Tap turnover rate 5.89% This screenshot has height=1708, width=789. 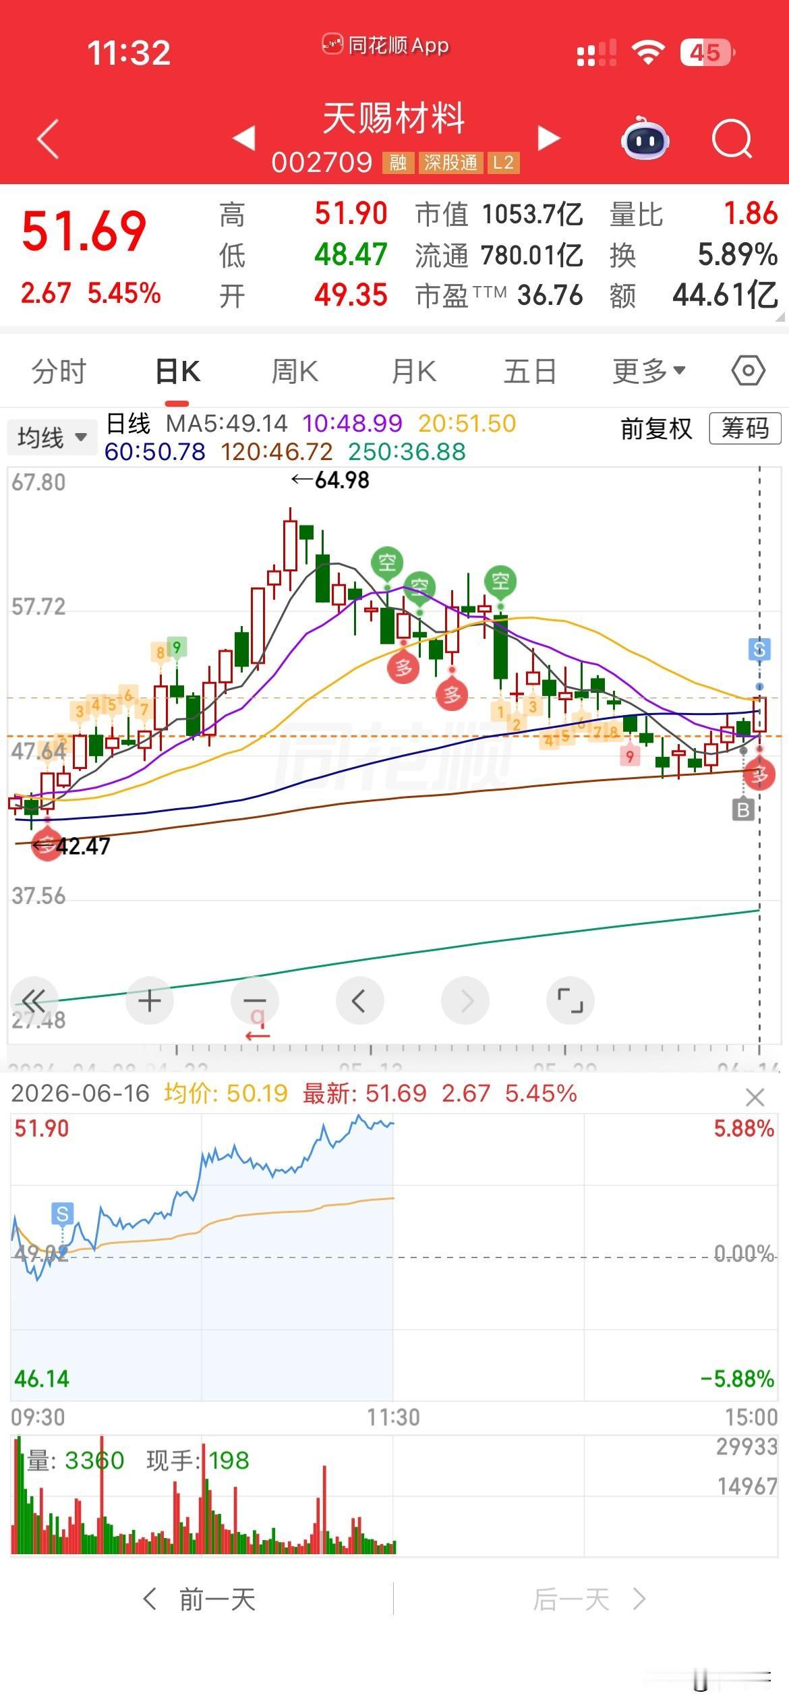click(738, 255)
